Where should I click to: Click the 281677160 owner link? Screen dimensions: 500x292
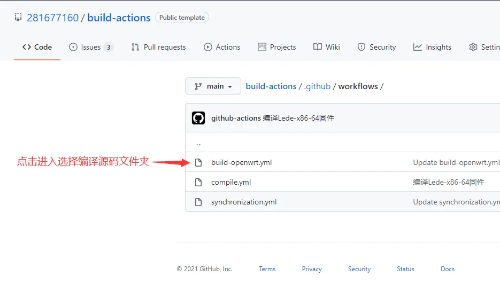tap(52, 18)
